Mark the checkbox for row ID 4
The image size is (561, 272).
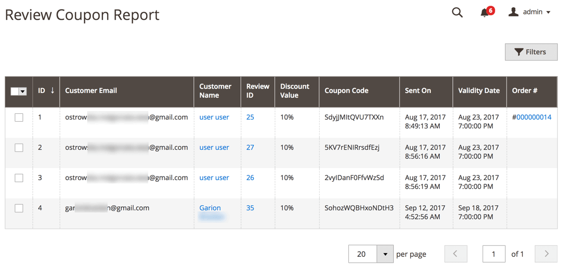[19, 208]
